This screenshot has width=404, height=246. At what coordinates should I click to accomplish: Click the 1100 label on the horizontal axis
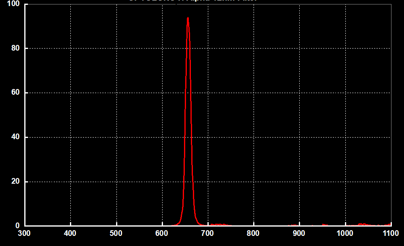point(391,233)
